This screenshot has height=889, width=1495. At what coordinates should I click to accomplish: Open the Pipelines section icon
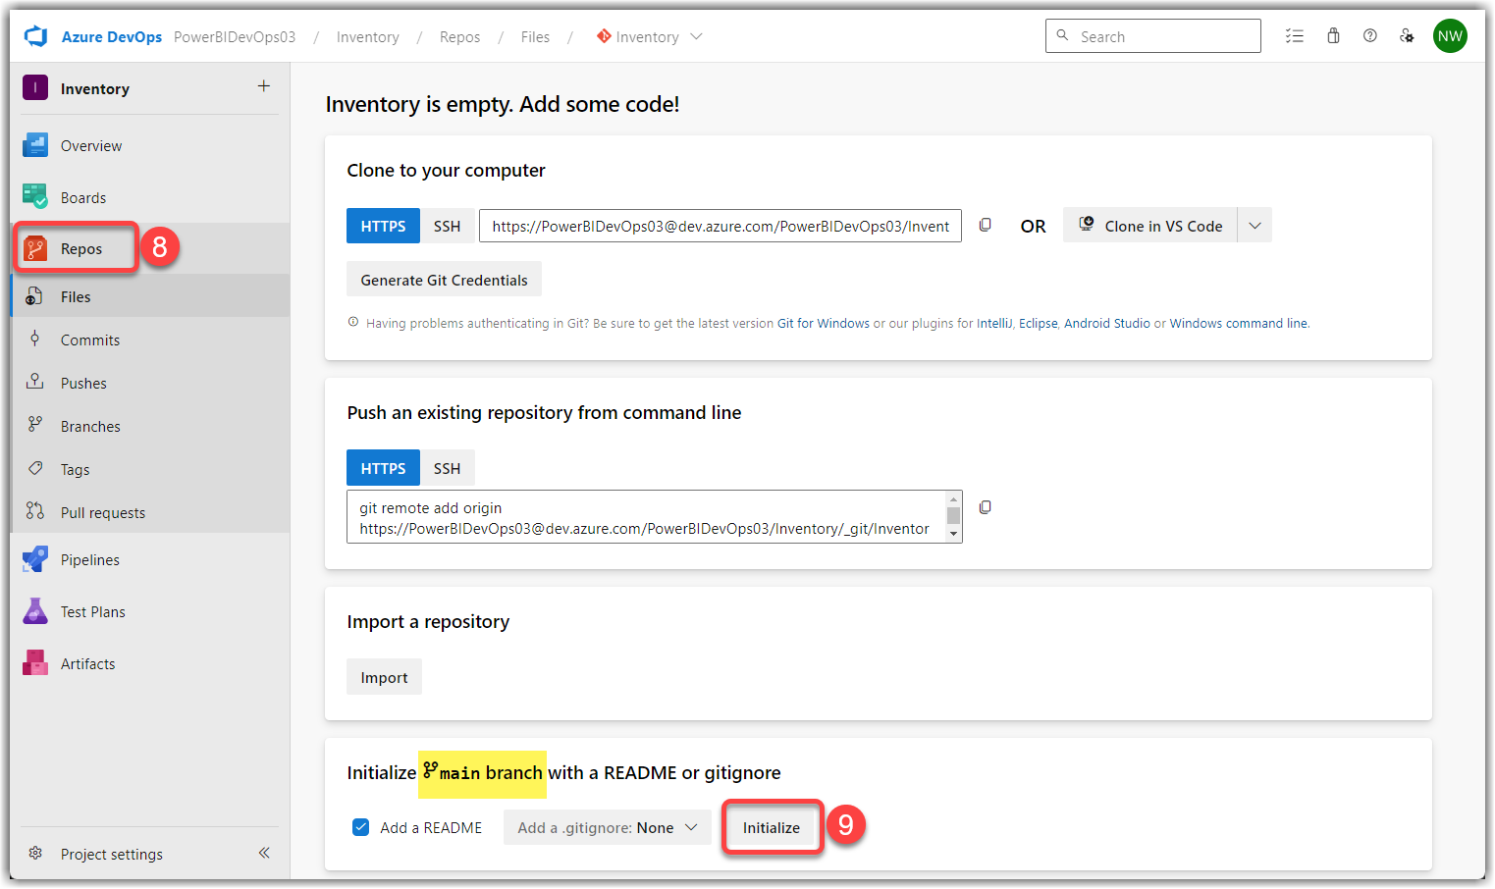click(x=35, y=559)
